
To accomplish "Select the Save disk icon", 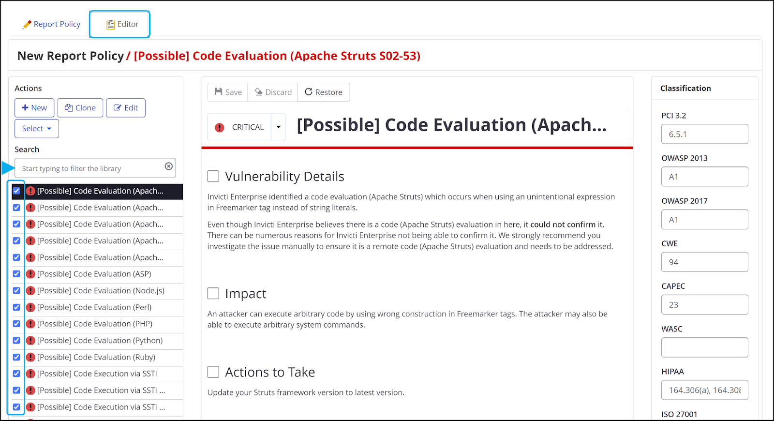I will (x=220, y=92).
